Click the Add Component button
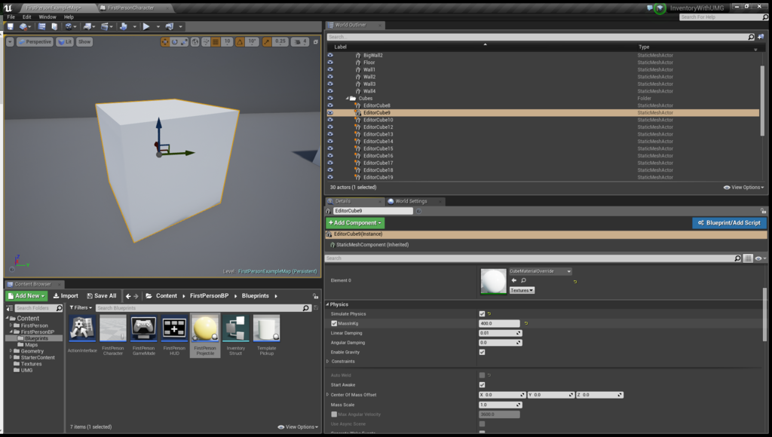 (355, 223)
